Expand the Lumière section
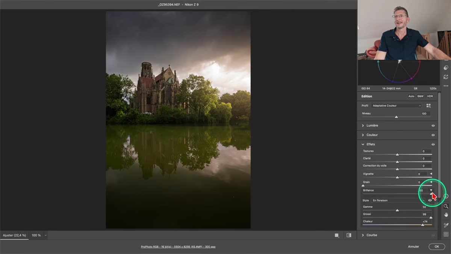 363,125
